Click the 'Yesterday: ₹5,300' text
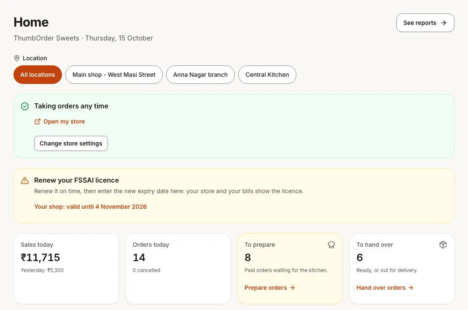468x310 pixels. [42, 270]
